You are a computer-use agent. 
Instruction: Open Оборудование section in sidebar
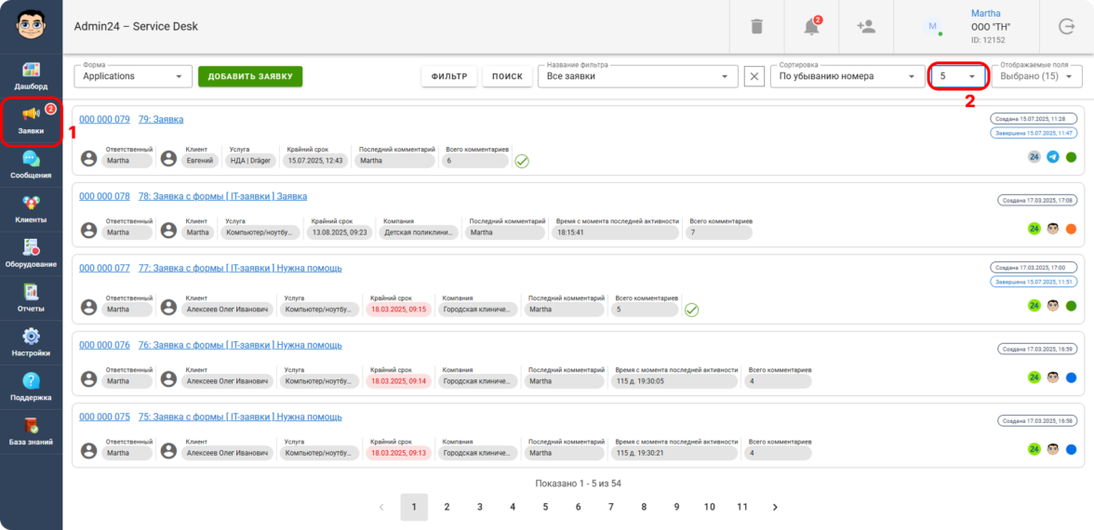pyautogui.click(x=32, y=253)
